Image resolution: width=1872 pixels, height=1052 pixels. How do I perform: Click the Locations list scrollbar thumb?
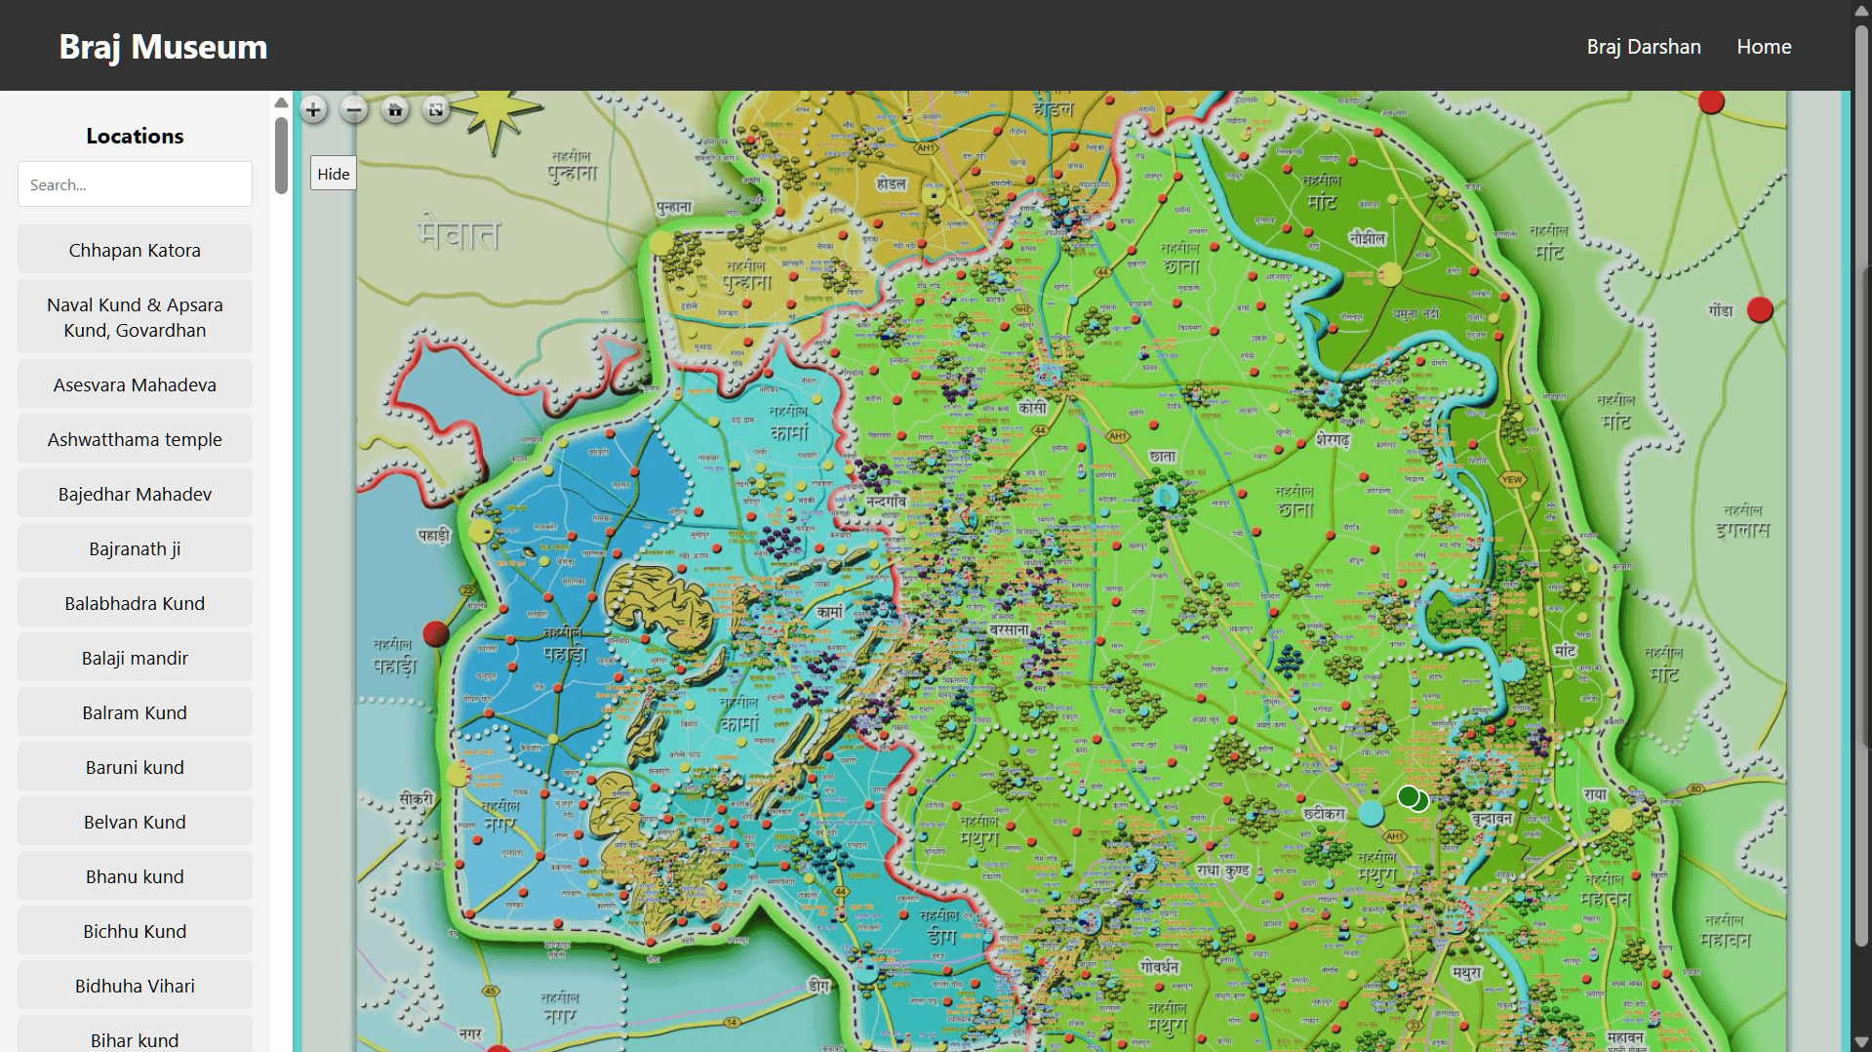(281, 155)
